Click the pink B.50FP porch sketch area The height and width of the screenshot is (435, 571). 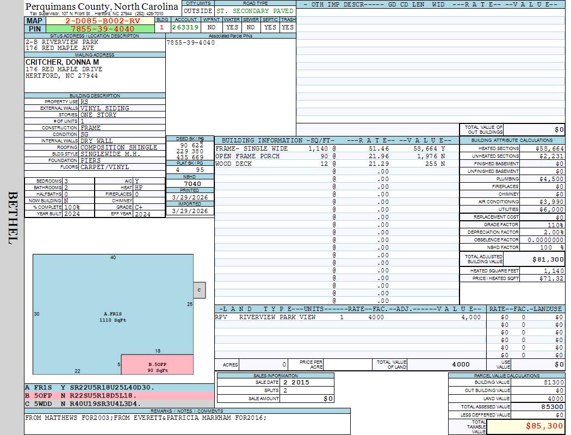point(157,365)
